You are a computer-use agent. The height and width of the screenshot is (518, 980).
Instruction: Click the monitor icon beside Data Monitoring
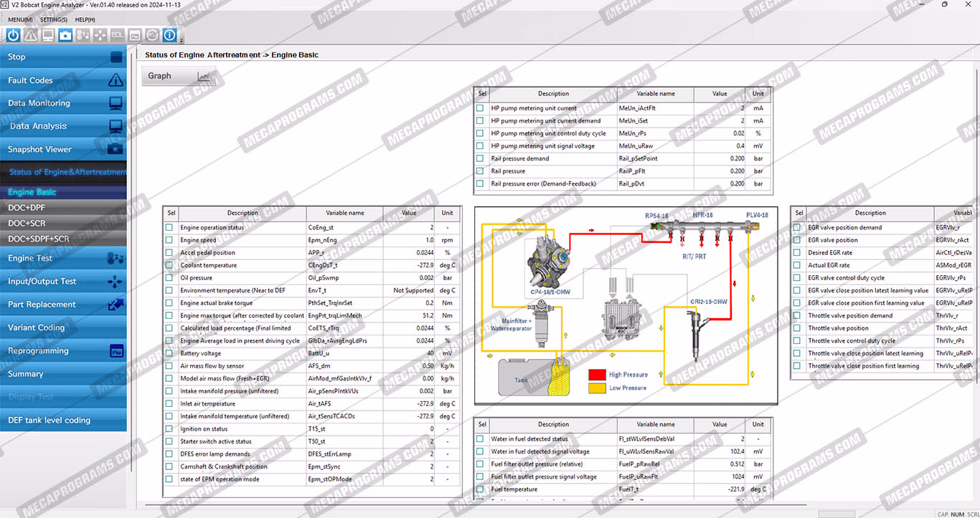[116, 103]
